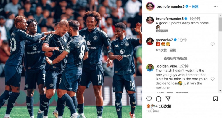Save post with the bookmark icon
Screen dimensions: 222x118
click(215, 99)
